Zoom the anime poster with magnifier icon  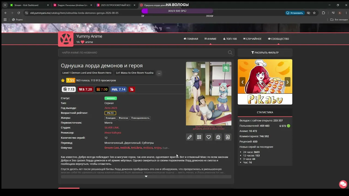point(226,68)
